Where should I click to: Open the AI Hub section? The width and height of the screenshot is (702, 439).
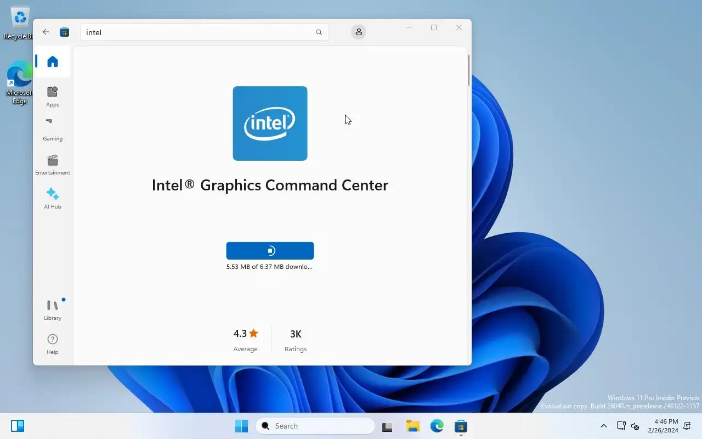pos(53,198)
